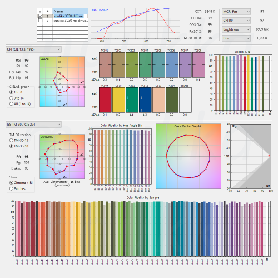Click the Name column header
This screenshot has width=278, height=278.
click(70, 11)
